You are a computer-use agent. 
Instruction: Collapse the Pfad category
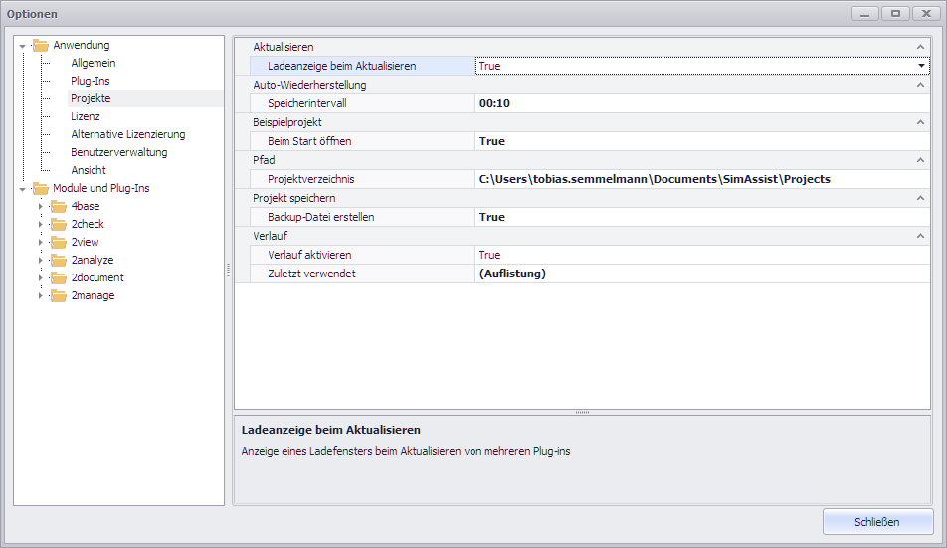click(920, 160)
